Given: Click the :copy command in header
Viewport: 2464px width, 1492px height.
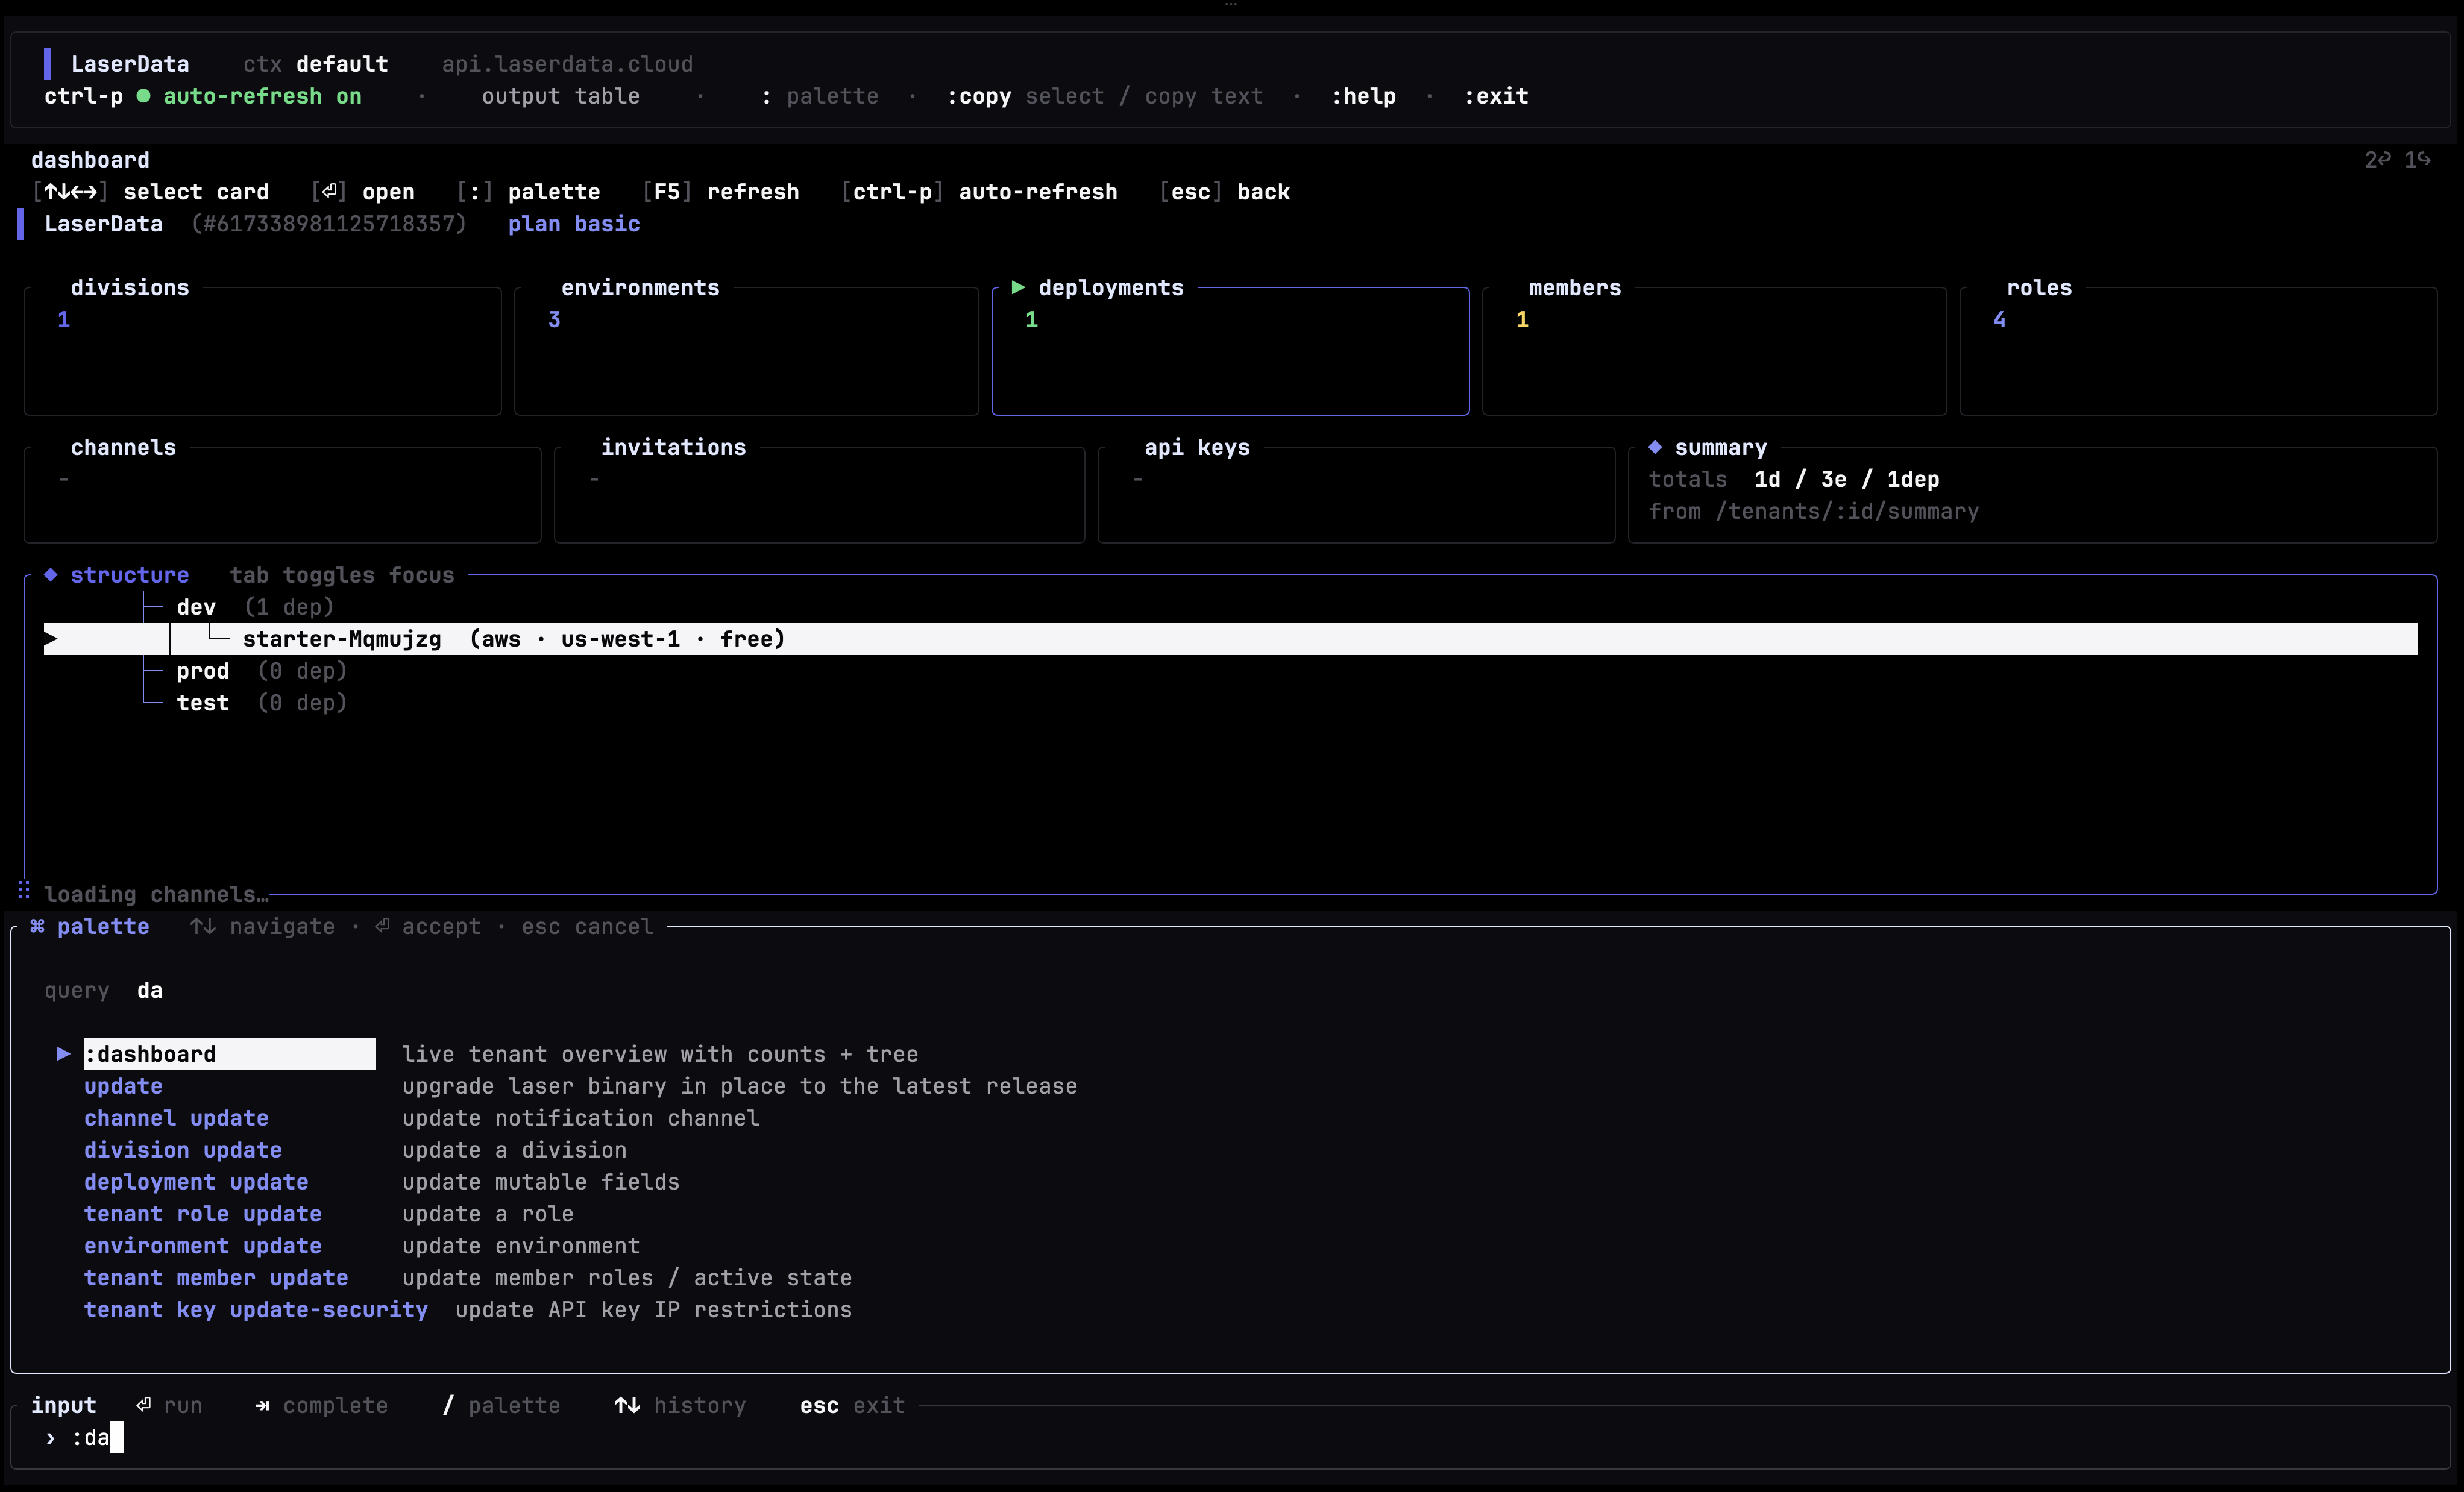Looking at the screenshot, I should 979,96.
